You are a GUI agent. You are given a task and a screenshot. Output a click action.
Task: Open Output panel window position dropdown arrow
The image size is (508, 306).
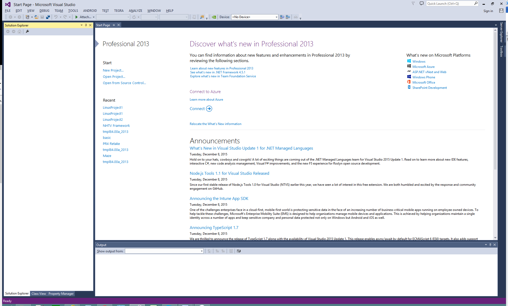(486, 245)
